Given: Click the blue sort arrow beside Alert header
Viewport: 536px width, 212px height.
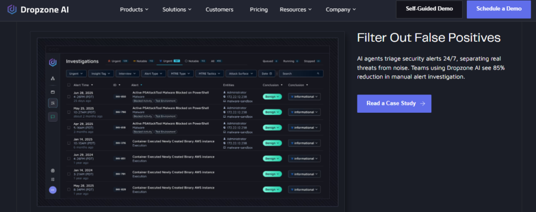Looking at the screenshot, I should point(141,85).
